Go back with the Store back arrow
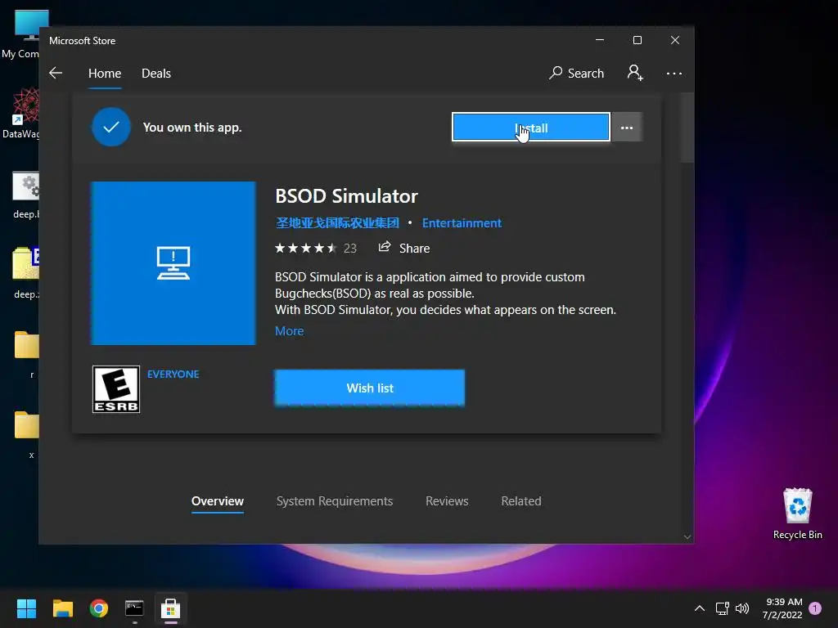838x628 pixels. [x=56, y=73]
